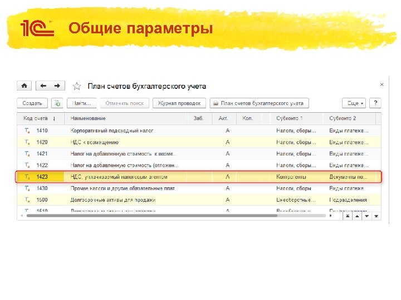
Task: Select account icon for row 1420
Action: (x=27, y=142)
